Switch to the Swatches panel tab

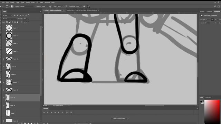coord(208,97)
